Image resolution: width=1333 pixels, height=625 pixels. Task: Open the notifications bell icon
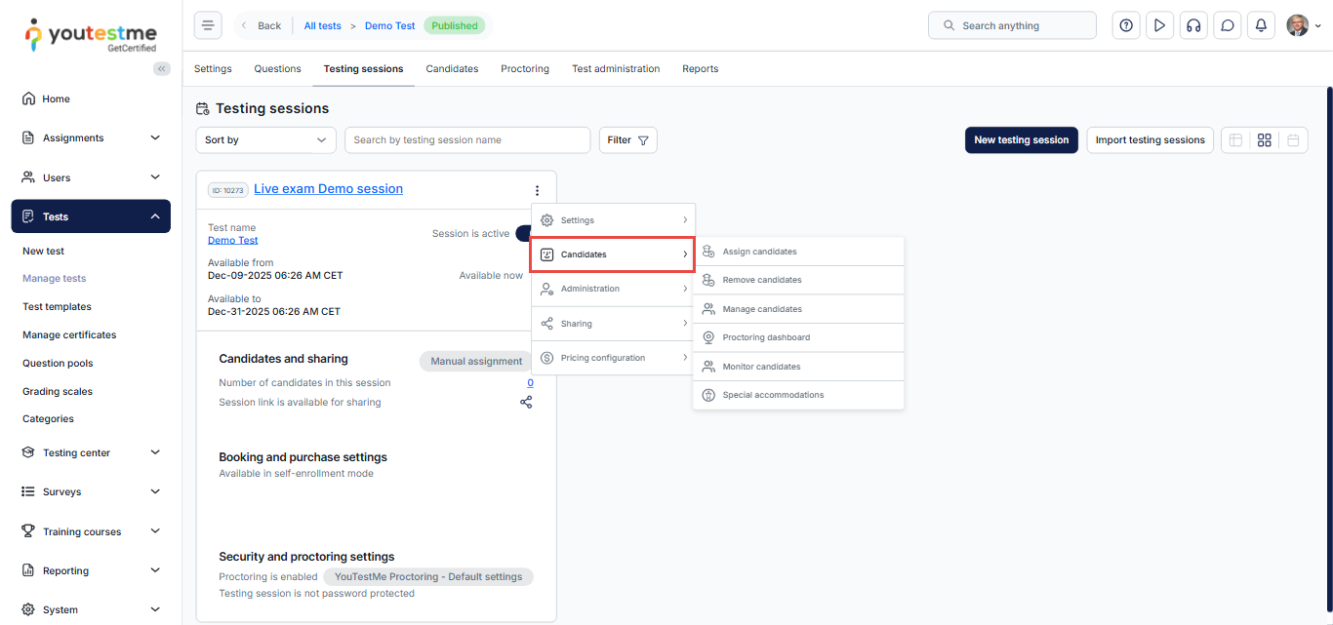(x=1261, y=25)
